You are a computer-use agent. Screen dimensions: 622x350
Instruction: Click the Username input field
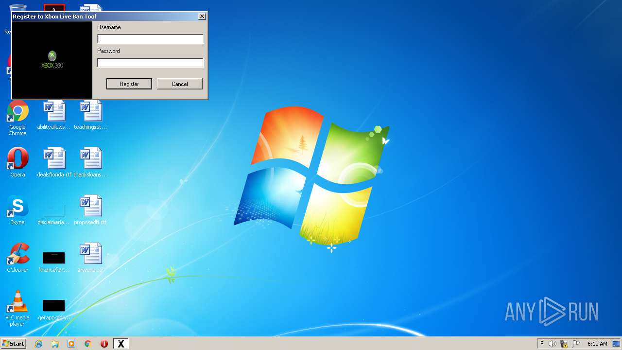(150, 39)
